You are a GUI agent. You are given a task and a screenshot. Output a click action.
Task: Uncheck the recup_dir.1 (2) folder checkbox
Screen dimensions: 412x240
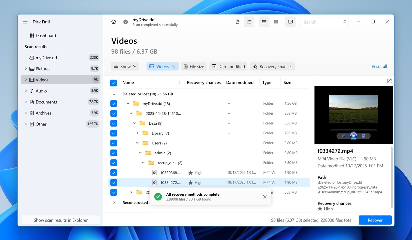[114, 163]
